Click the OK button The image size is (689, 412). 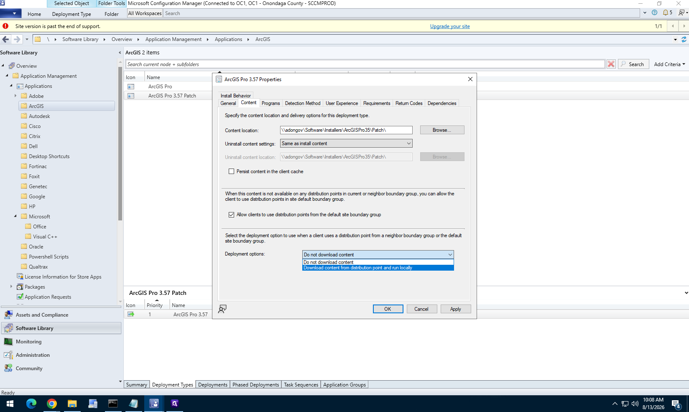(x=388, y=309)
